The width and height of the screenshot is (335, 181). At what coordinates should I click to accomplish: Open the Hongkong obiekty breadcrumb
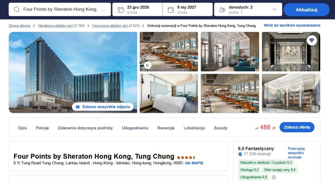point(56,25)
